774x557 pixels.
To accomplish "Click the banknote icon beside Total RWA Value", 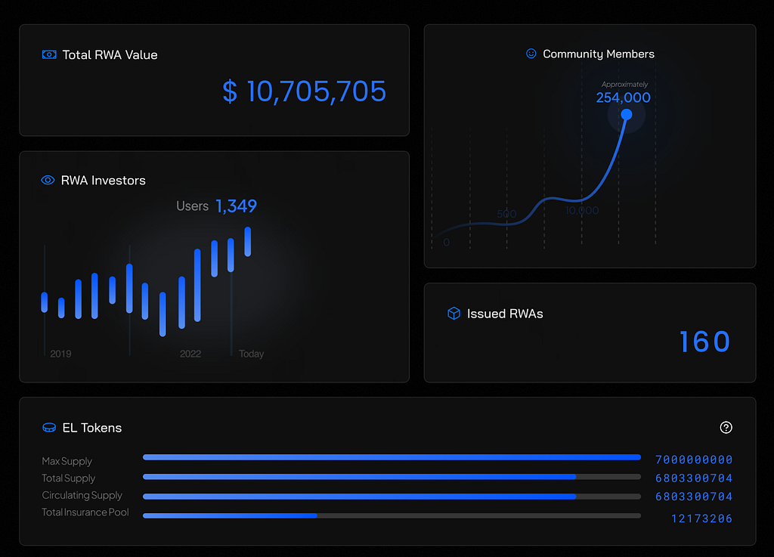I will pyautogui.click(x=49, y=54).
